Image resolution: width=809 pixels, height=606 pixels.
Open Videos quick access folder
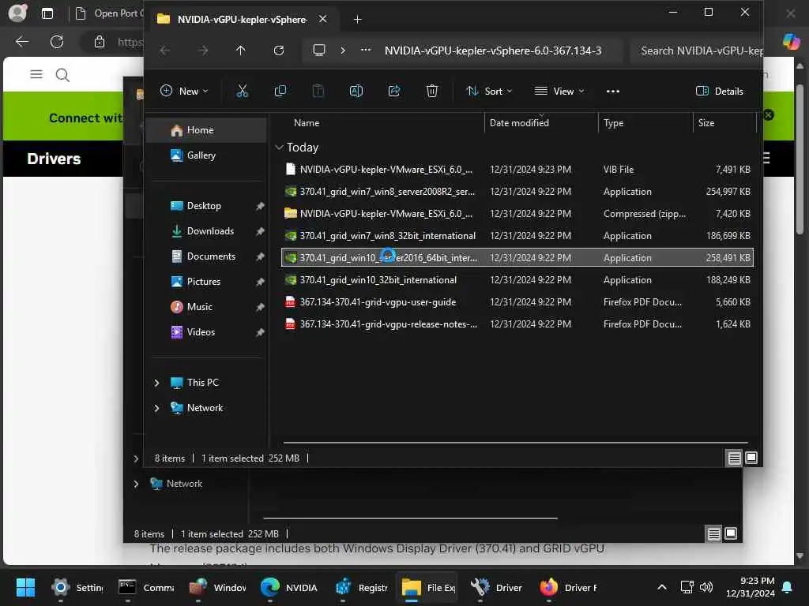click(x=203, y=332)
